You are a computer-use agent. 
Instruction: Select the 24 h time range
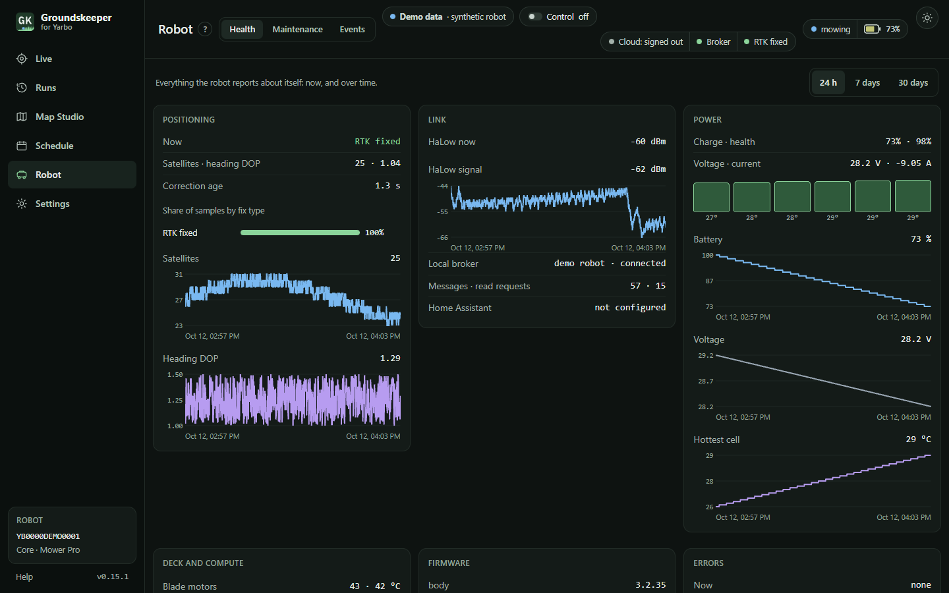828,82
